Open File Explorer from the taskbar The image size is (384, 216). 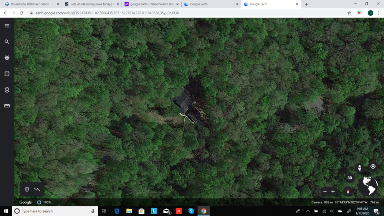pyautogui.click(x=129, y=211)
